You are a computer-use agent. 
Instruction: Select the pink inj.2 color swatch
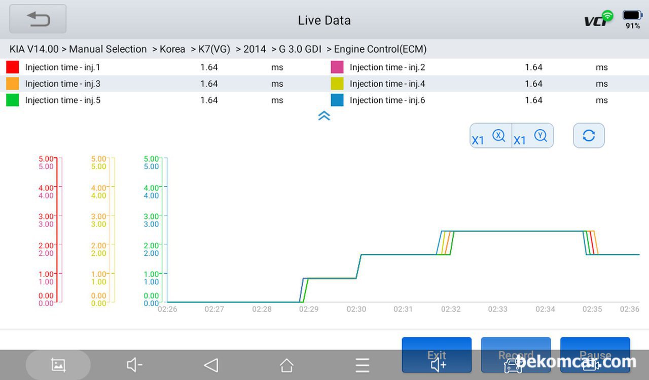337,67
